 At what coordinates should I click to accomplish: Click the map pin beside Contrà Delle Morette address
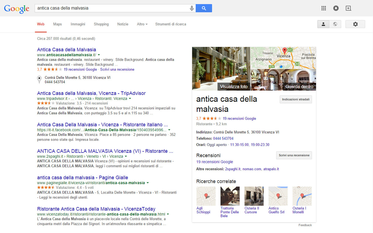pos(39,79)
